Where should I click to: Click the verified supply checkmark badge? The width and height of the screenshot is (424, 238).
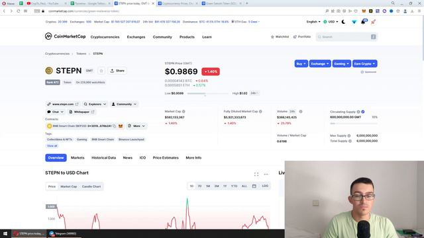pos(363,112)
